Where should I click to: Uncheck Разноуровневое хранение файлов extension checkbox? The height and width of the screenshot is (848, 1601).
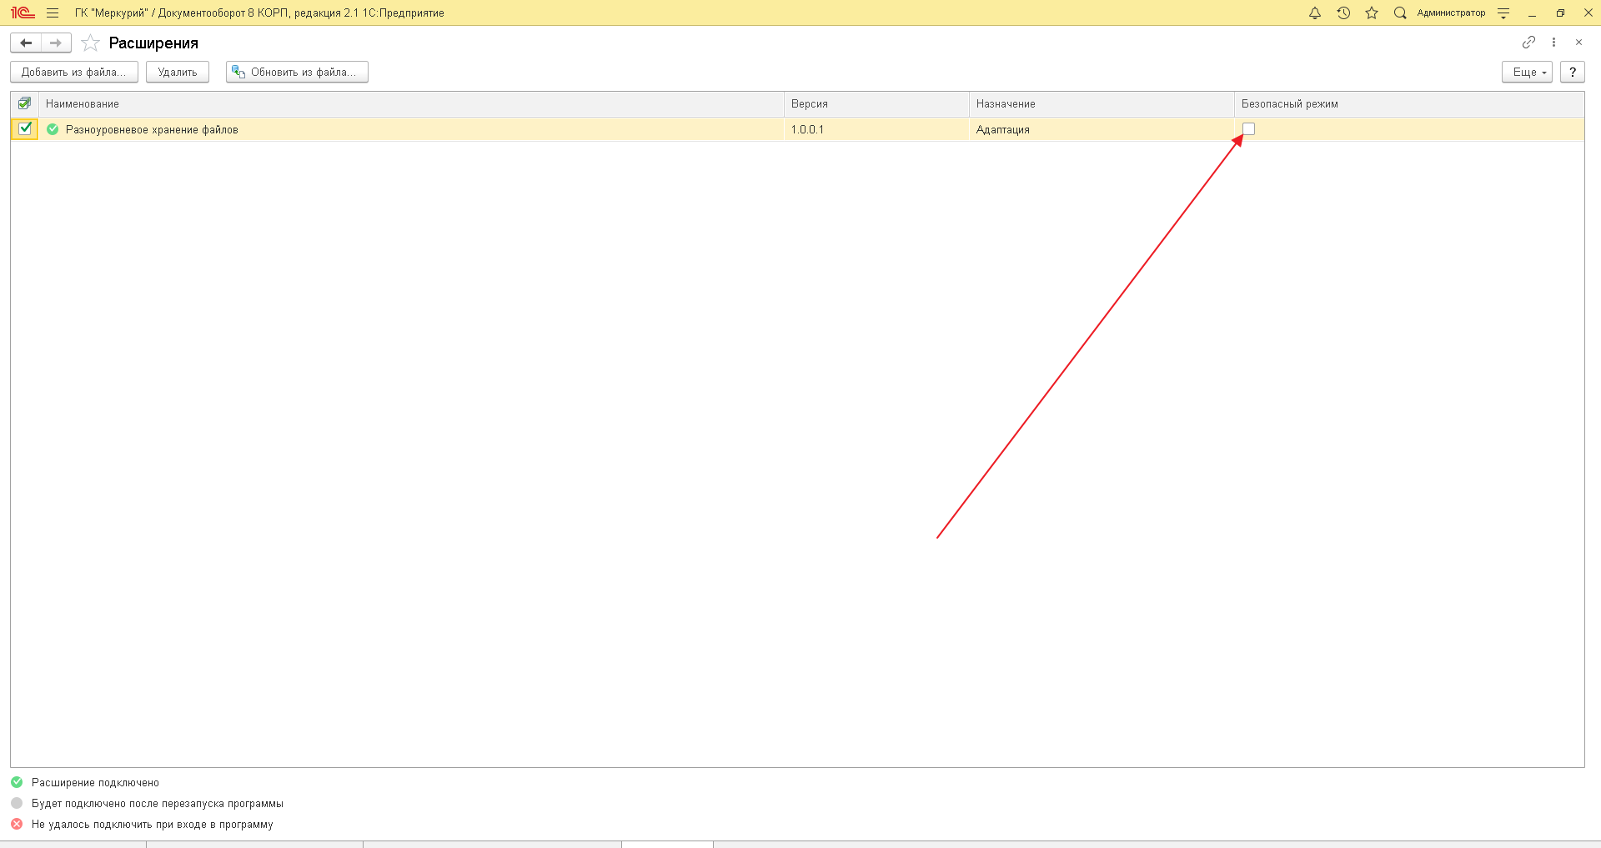point(25,128)
